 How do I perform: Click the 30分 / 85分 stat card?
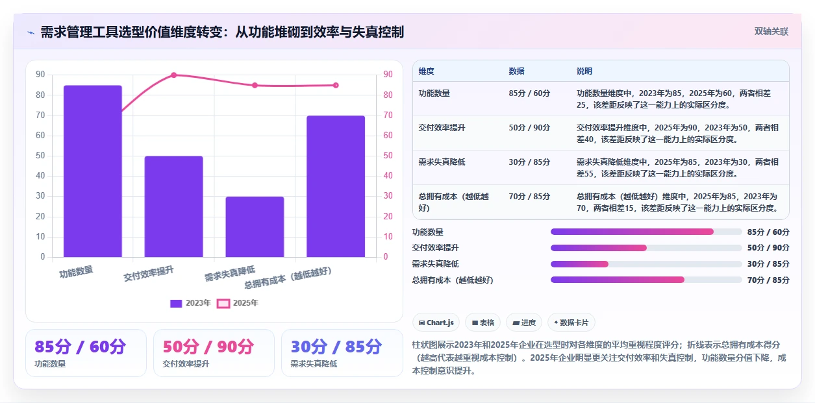(342, 353)
